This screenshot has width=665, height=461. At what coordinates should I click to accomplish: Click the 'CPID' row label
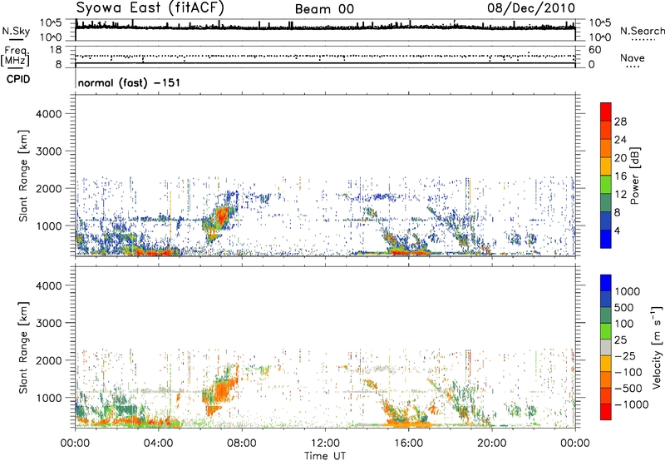17,79
